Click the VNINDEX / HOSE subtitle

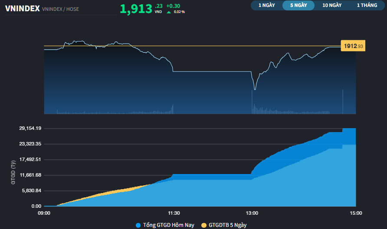[60, 9]
